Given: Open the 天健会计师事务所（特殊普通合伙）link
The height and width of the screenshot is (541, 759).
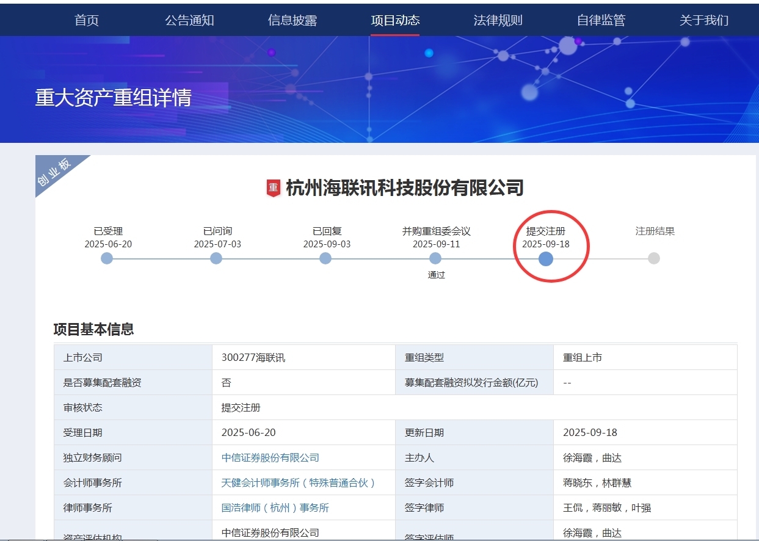Looking at the screenshot, I should coord(298,482).
